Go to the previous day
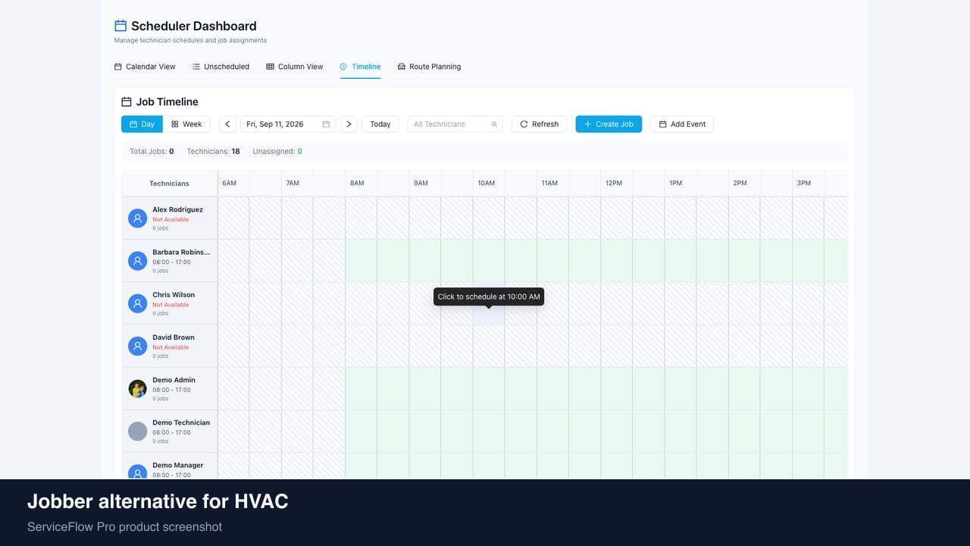 227,124
